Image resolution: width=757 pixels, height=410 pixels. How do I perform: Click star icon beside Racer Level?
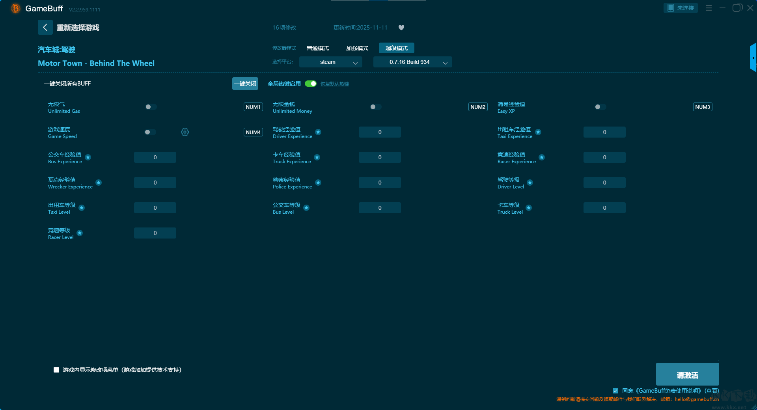[80, 233]
